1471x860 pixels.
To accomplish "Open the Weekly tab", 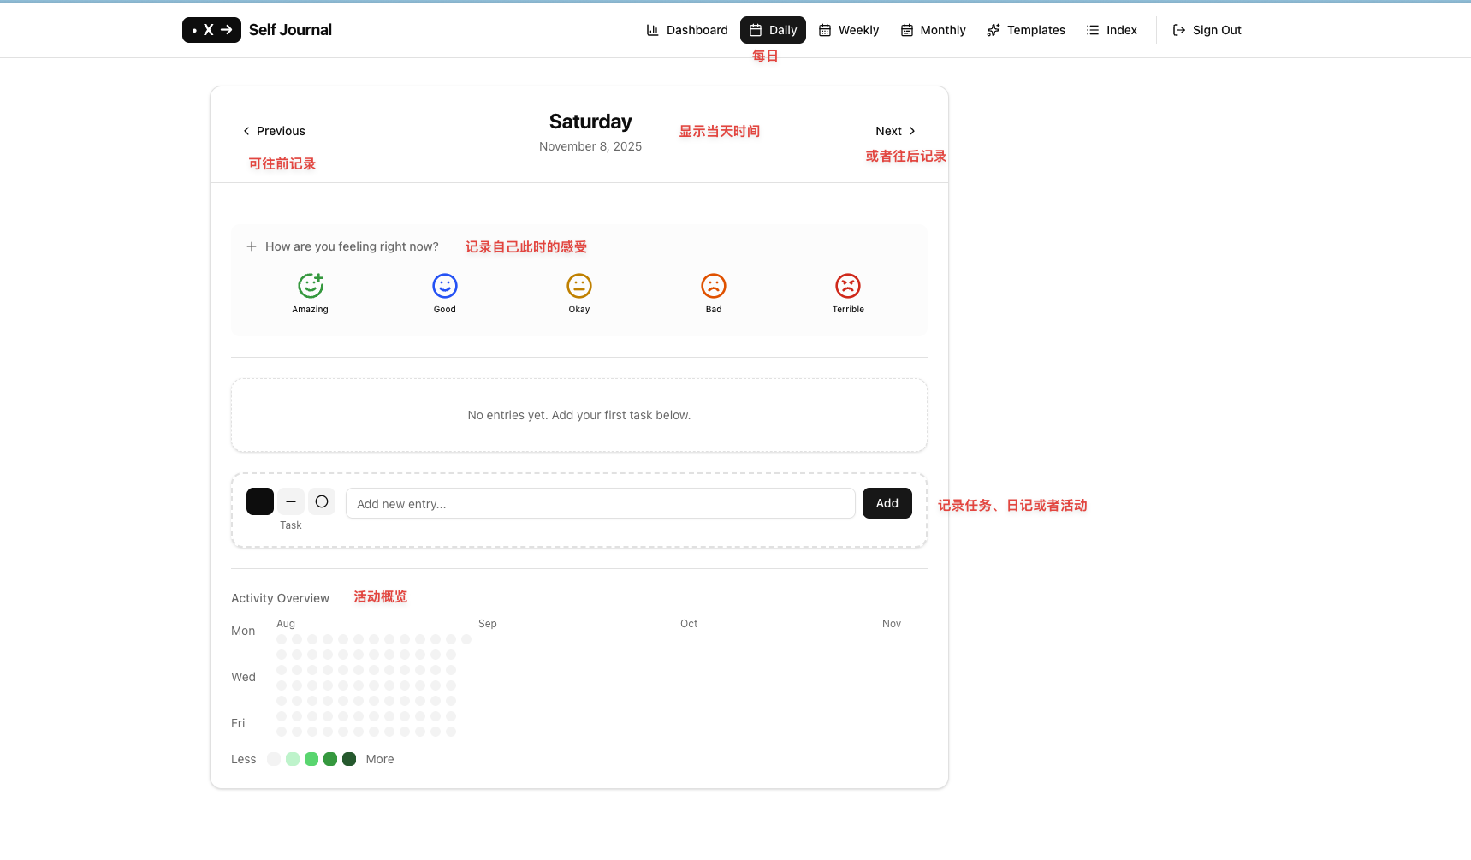I will [849, 30].
